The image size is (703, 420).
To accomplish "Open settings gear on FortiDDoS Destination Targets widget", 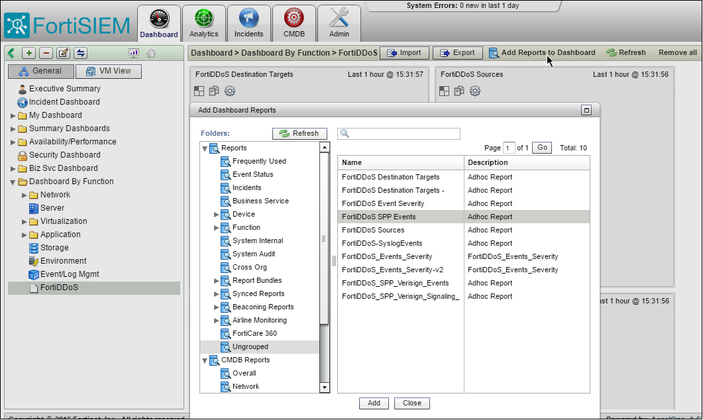I will [x=229, y=91].
